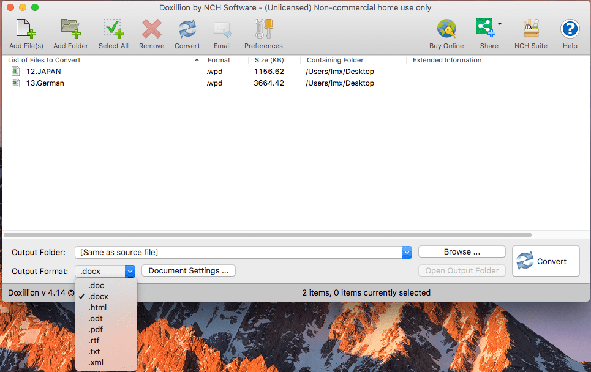This screenshot has height=372, width=591.
Task: Select the 12.JAPAN file name
Action: [43, 72]
